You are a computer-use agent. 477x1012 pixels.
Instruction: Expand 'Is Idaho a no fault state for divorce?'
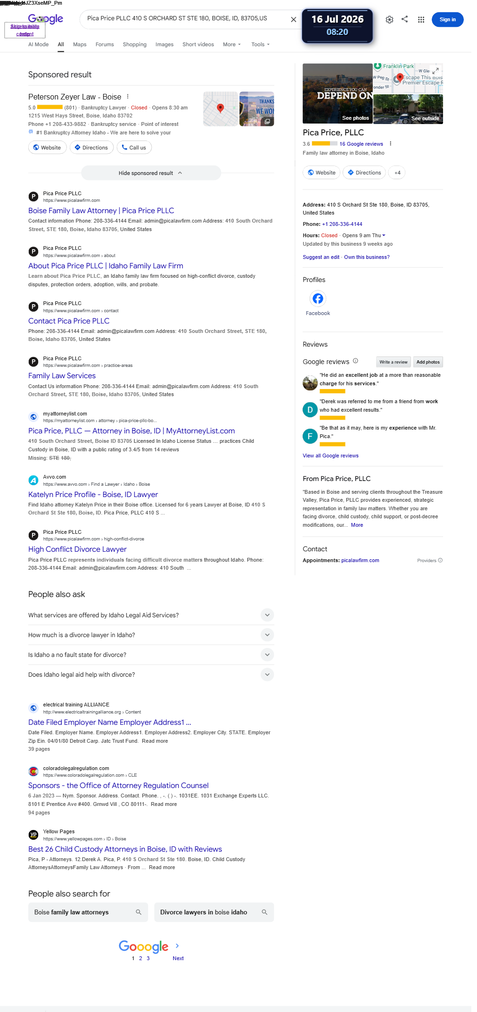[x=151, y=655]
